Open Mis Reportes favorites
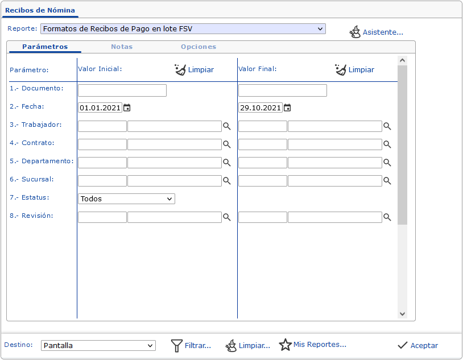The height and width of the screenshot is (360, 463). tap(312, 345)
